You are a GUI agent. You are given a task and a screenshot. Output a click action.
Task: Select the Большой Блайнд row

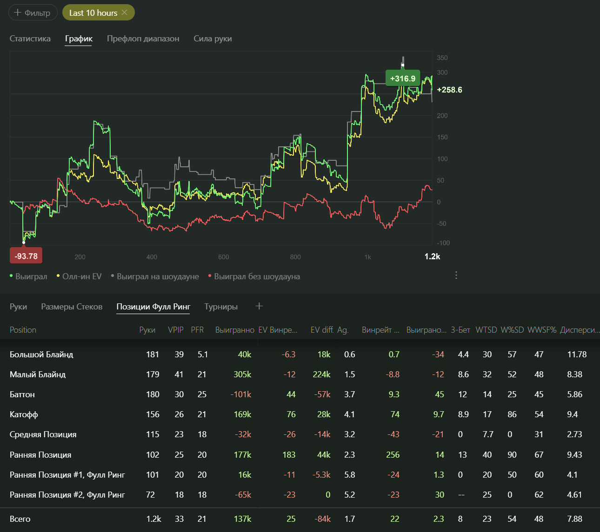[x=300, y=355]
